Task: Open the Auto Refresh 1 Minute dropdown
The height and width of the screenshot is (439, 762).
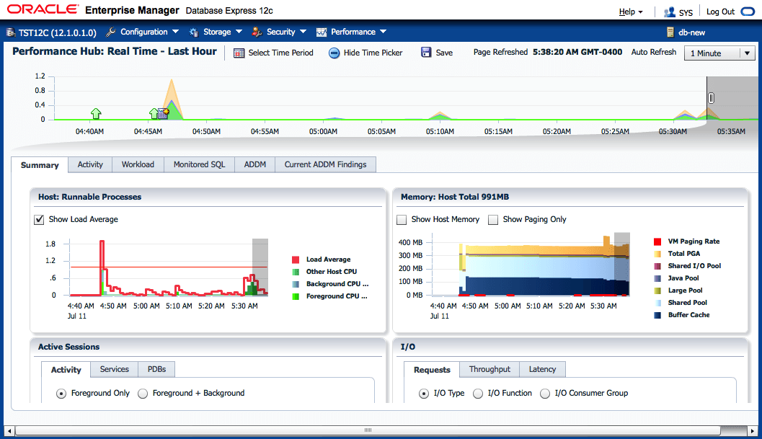Action: point(719,53)
